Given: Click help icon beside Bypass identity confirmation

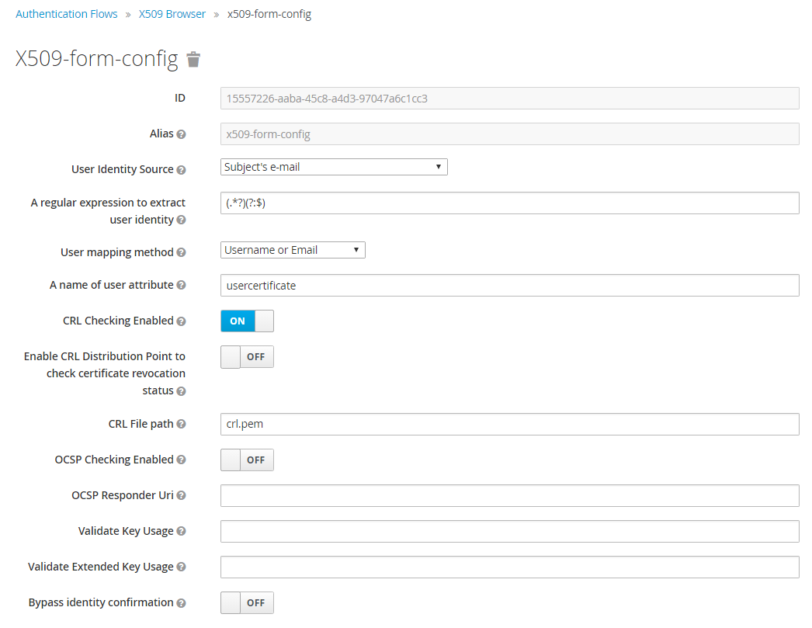Looking at the screenshot, I should pos(181,603).
